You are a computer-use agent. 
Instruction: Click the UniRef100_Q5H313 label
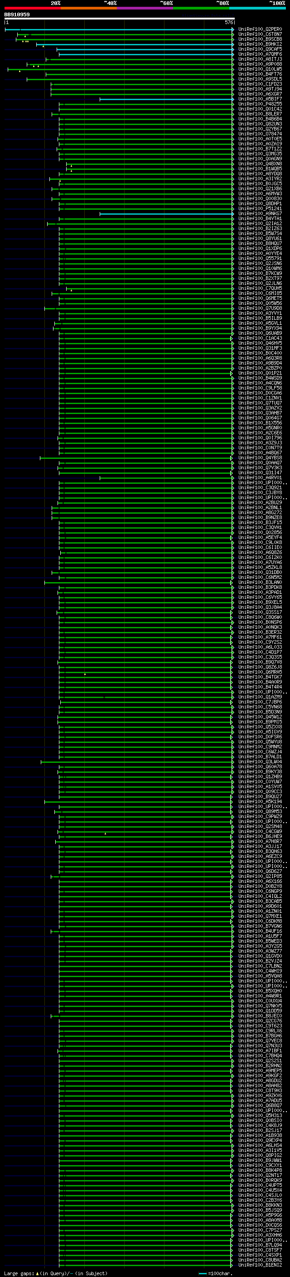pyautogui.click(x=260, y=1115)
